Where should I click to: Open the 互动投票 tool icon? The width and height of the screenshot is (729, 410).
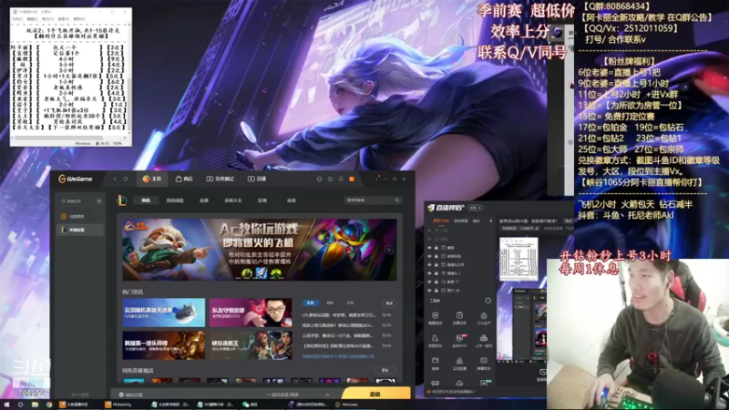pyautogui.click(x=459, y=363)
